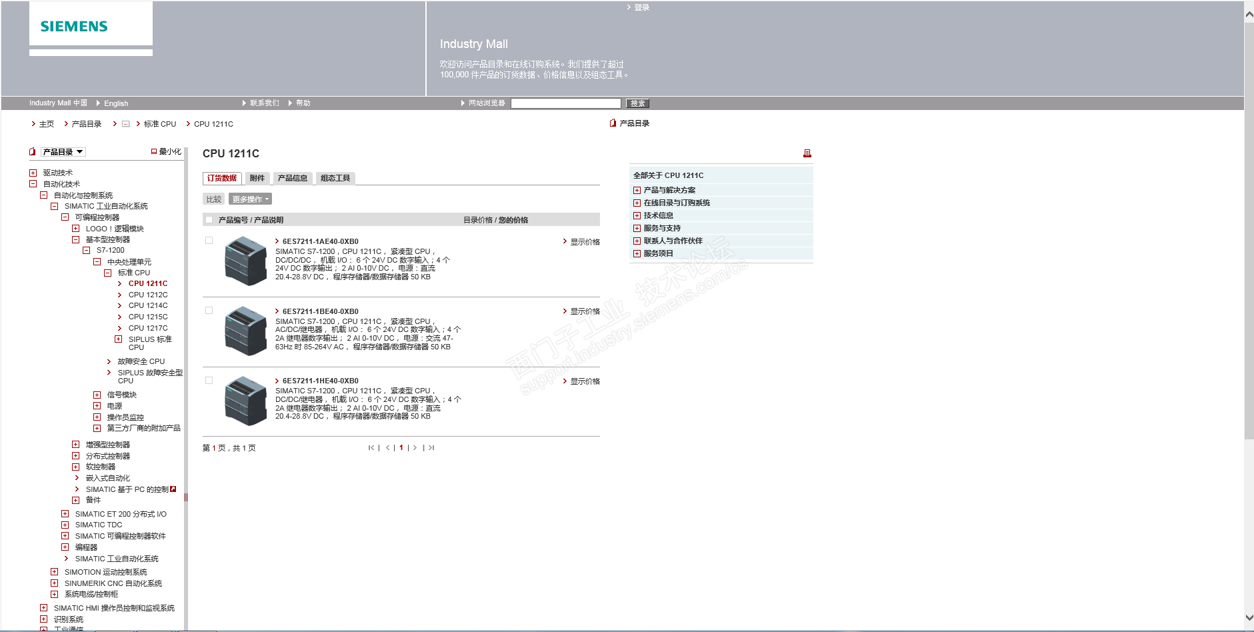Open the 帮助 menu link
The image size is (1254, 632).
303,103
